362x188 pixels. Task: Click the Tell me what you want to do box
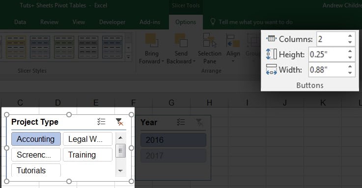click(x=255, y=22)
